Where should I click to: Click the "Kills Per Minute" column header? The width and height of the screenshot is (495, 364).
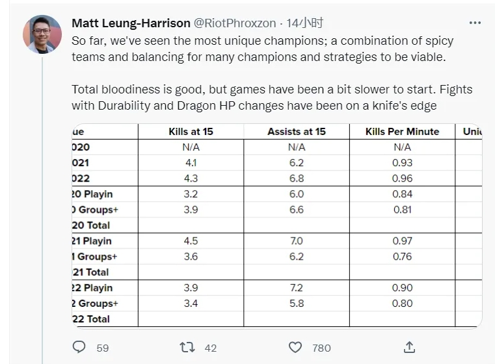tap(402, 132)
